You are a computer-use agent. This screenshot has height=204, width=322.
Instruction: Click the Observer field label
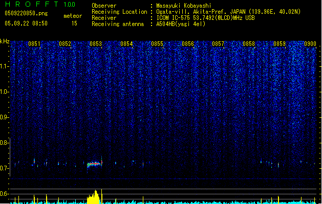click(x=104, y=6)
